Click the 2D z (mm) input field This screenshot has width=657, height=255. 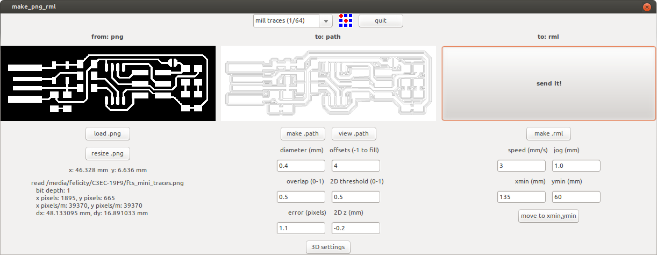tap(356, 228)
